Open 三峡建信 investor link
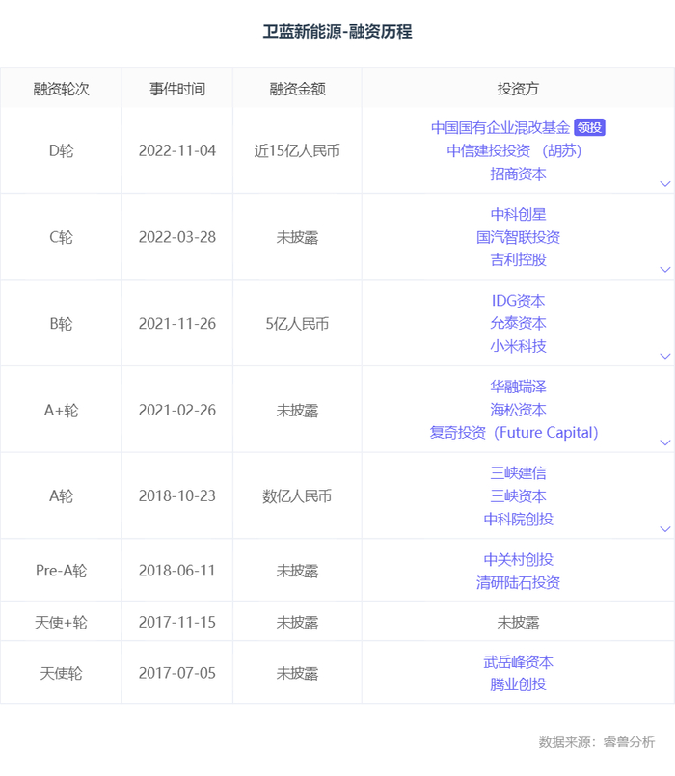This screenshot has height=776, width=675. point(518,473)
